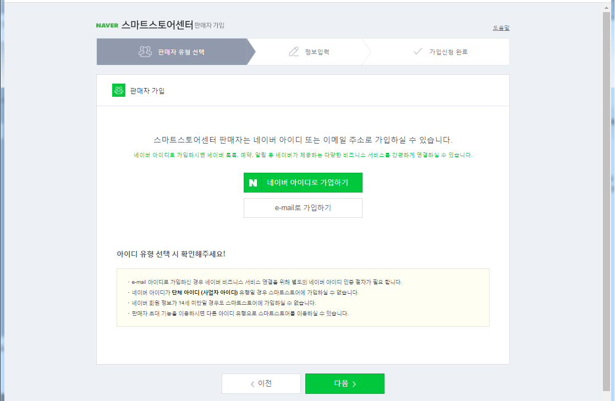This screenshot has width=615, height=401.
Task: Select the 정보입력 step tab
Action: click(x=309, y=52)
